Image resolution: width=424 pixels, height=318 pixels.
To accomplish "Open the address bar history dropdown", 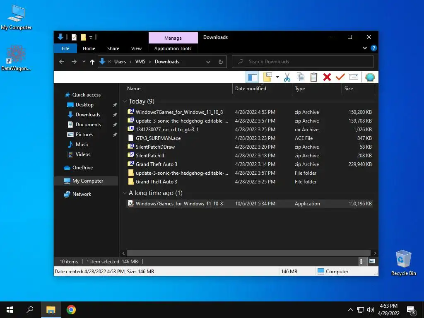I will [x=208, y=62].
